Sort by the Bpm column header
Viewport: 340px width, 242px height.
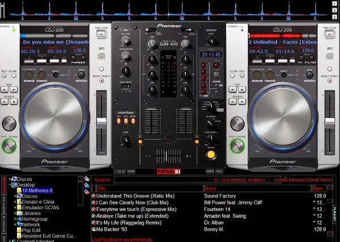tap(319, 189)
